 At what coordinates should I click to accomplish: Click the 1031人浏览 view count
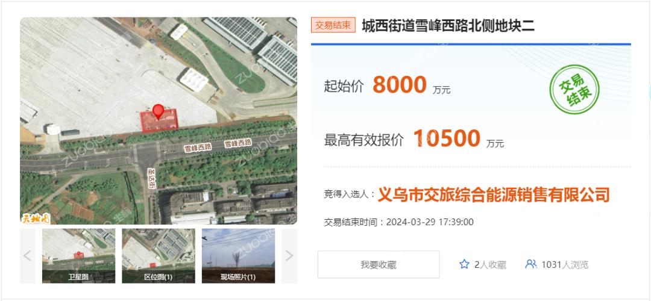[565, 264]
